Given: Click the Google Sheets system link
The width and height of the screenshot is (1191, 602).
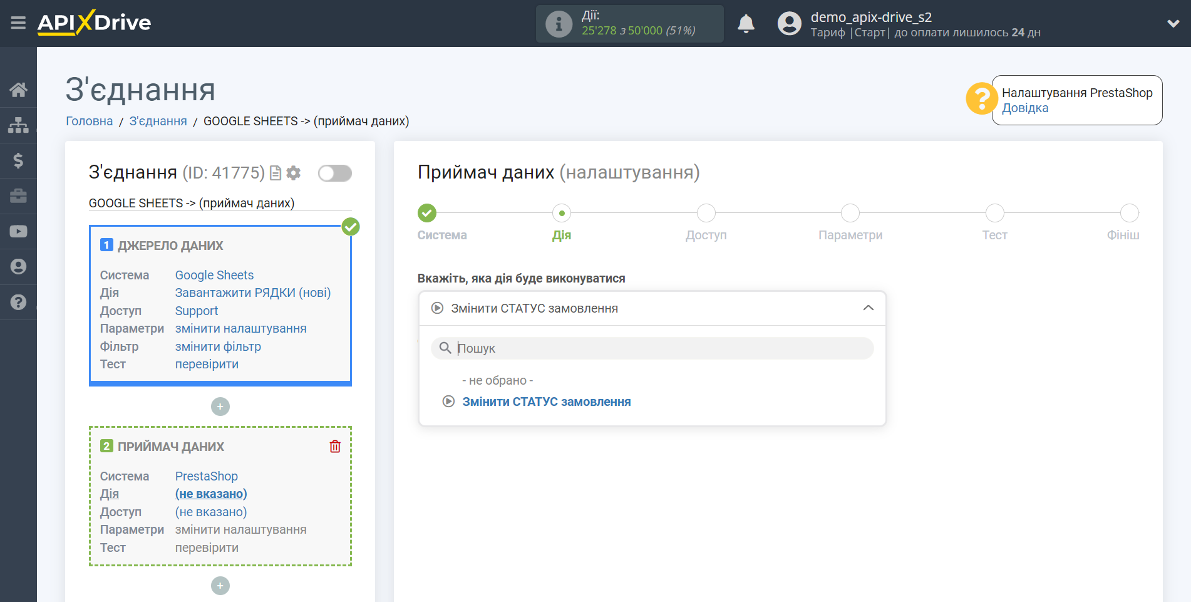Looking at the screenshot, I should (214, 275).
